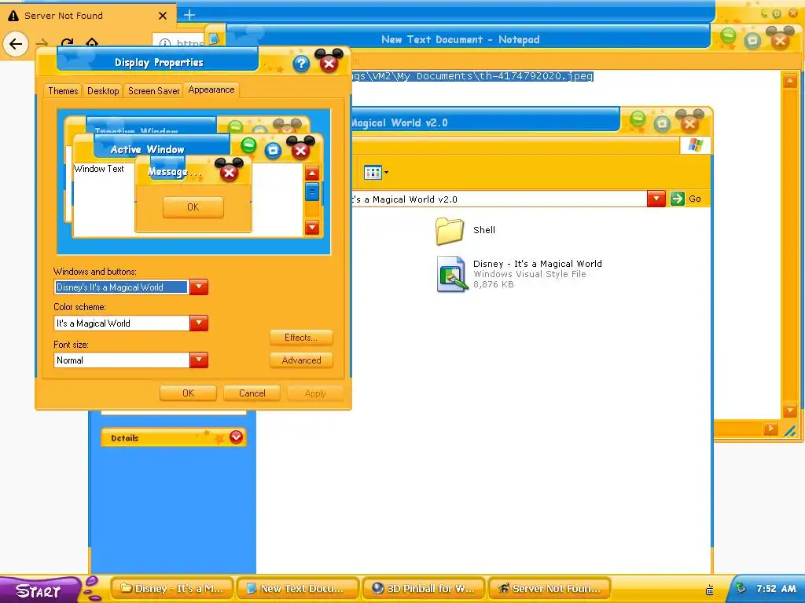This screenshot has height=603, width=805.
Task: Click Window Text in the preview pane
Action: coord(98,169)
